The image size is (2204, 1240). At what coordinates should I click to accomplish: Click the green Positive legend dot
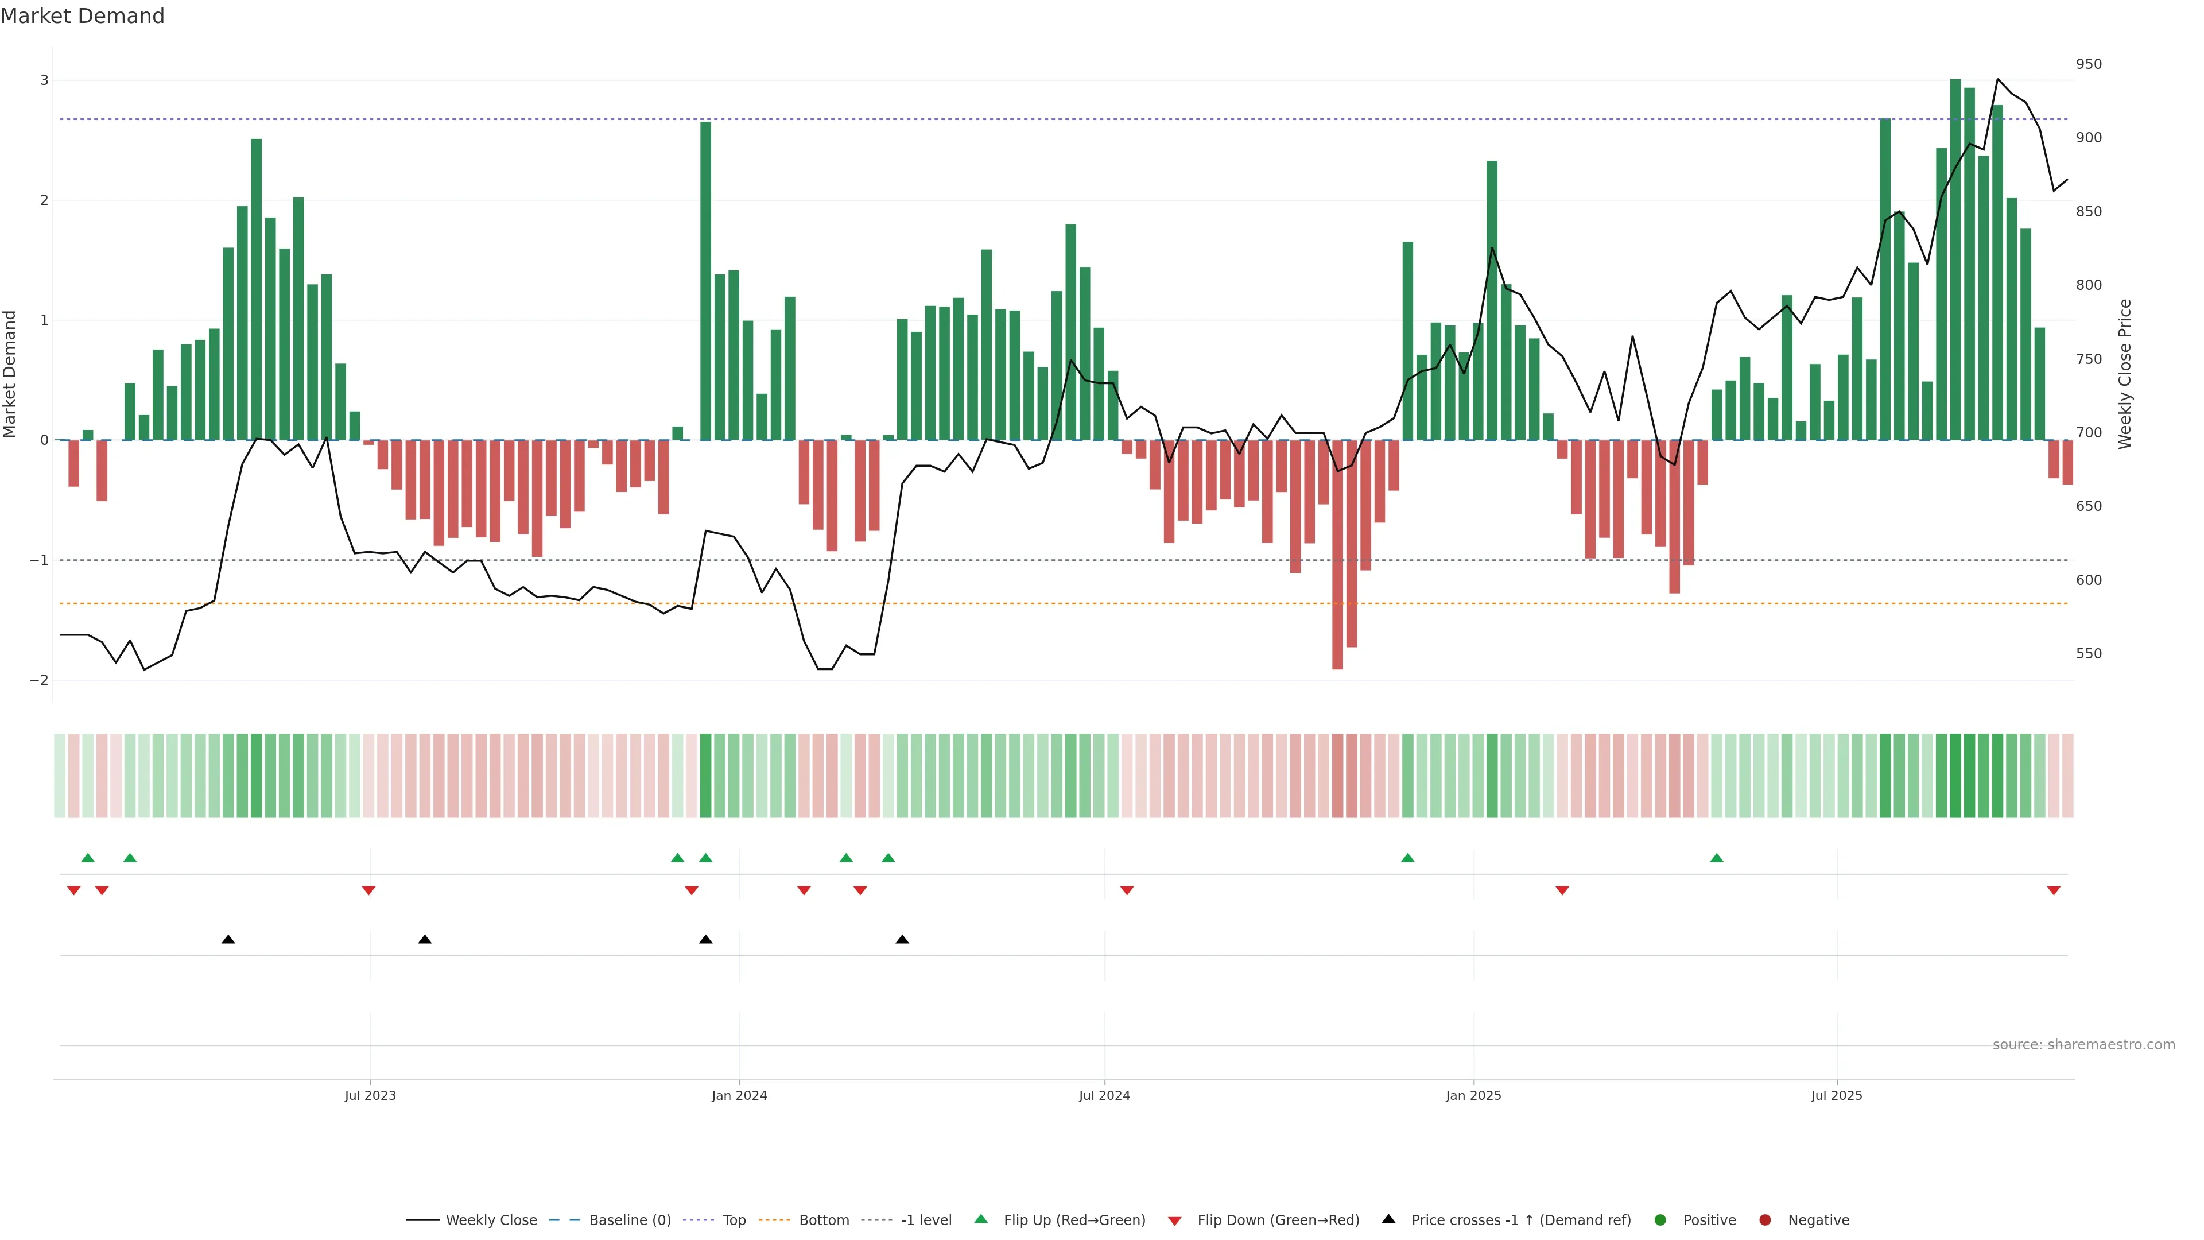tap(1660, 1220)
